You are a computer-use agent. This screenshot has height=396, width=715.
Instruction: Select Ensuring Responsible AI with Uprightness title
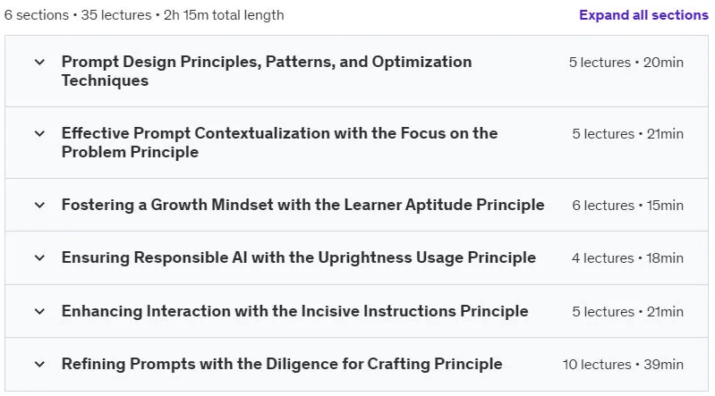click(299, 258)
